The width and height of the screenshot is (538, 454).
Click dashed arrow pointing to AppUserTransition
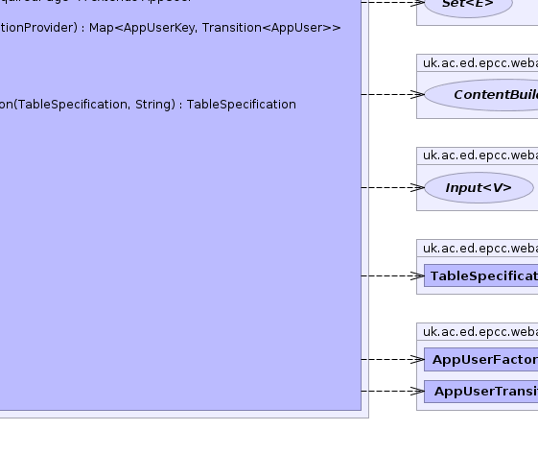[x=393, y=392]
